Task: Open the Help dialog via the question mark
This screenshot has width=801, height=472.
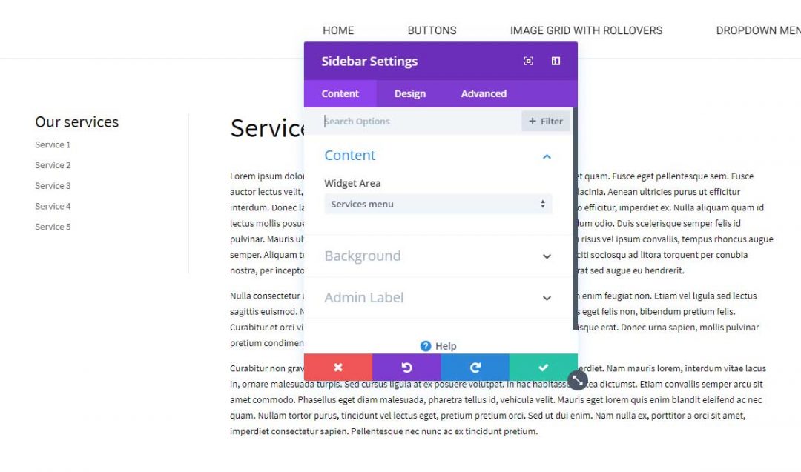Action: pos(426,346)
